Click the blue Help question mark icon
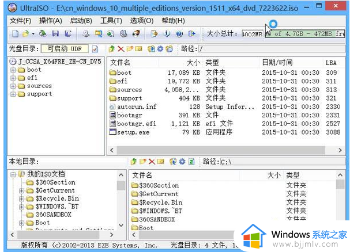Screen dimensions: 350x252 point(179,34)
